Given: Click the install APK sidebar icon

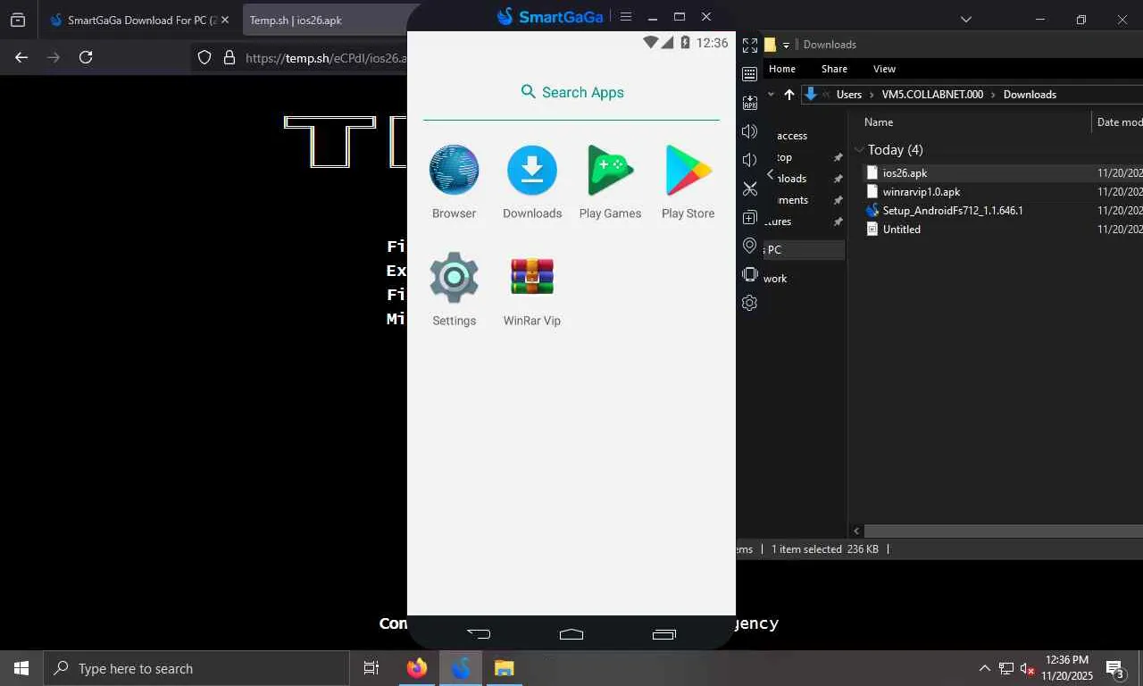Looking at the screenshot, I should 750,103.
